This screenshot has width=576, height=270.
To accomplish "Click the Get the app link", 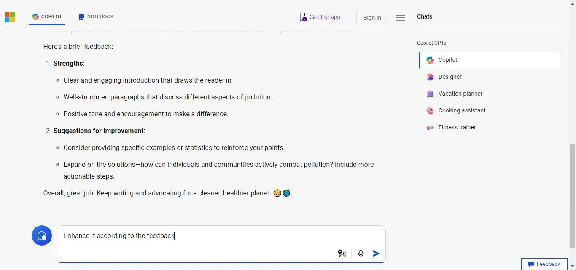I will click(x=320, y=17).
